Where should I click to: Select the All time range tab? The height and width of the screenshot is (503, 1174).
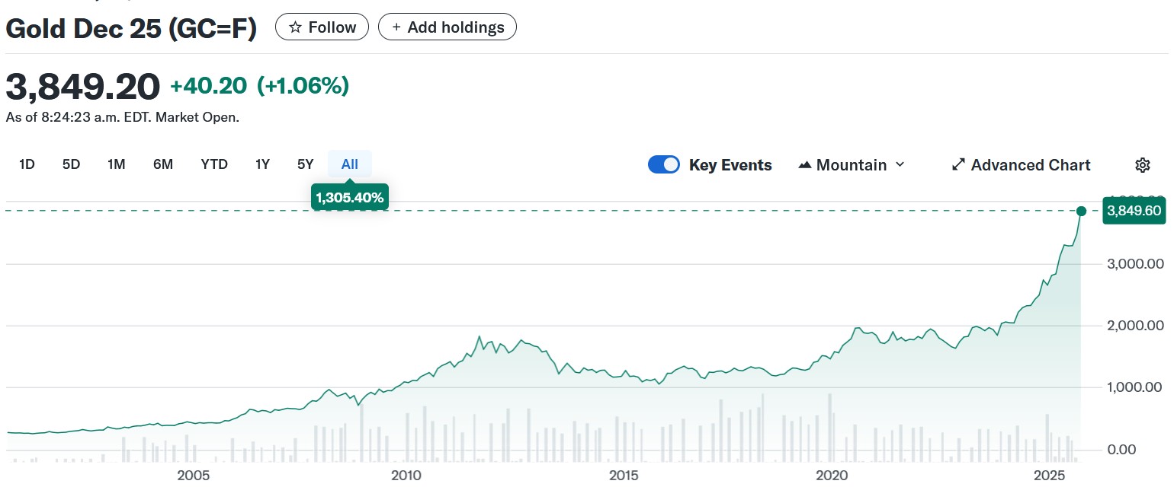(x=350, y=164)
